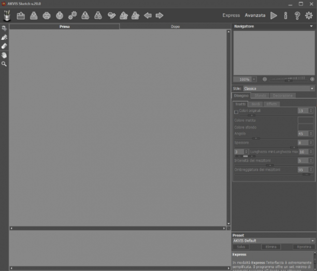This screenshot has width=317, height=271.
Task: Open an image file from toolbar
Action: click(x=21, y=16)
